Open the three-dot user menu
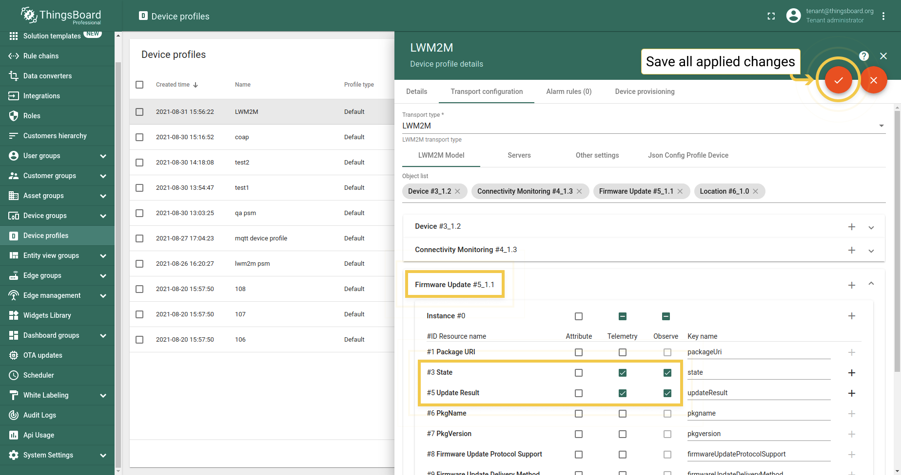Viewport: 901px width, 475px height. [883, 16]
